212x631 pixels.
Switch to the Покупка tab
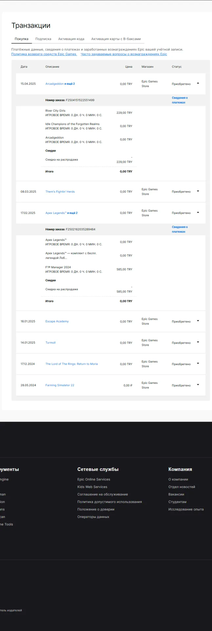22,39
